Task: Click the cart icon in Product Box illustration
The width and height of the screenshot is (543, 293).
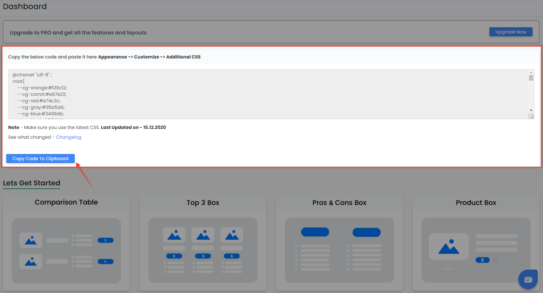Action: point(495,260)
